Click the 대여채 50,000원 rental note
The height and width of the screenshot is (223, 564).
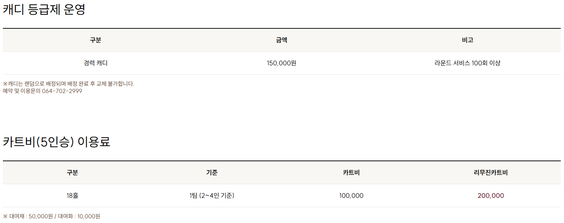(x=31, y=217)
